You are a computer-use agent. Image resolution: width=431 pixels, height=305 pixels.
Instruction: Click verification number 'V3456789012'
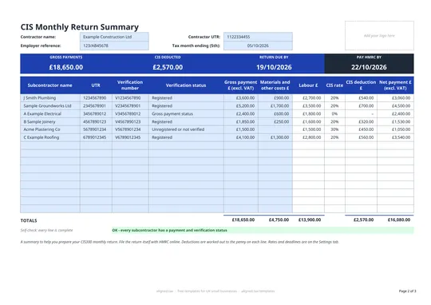tap(130, 114)
